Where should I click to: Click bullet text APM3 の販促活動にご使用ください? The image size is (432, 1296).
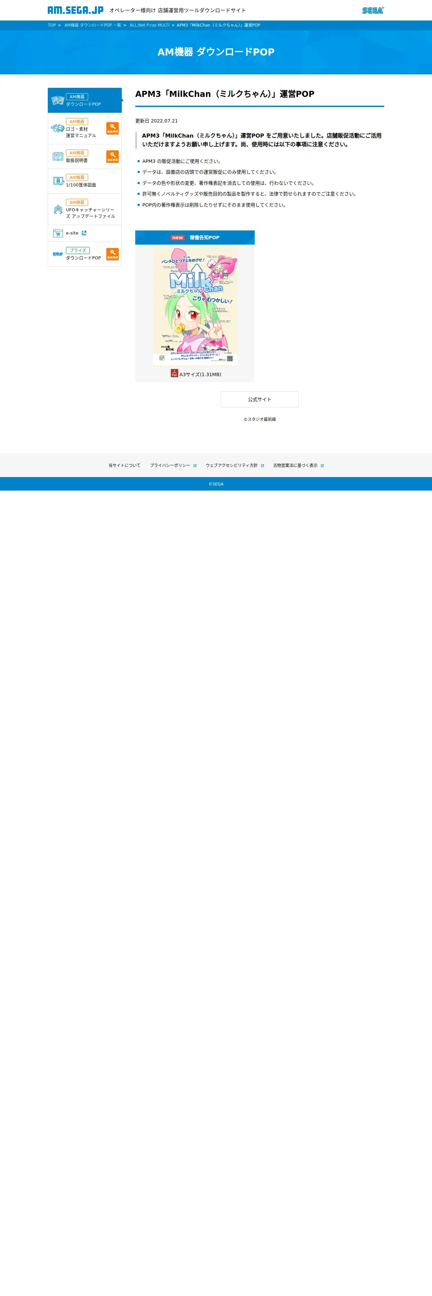click(182, 161)
